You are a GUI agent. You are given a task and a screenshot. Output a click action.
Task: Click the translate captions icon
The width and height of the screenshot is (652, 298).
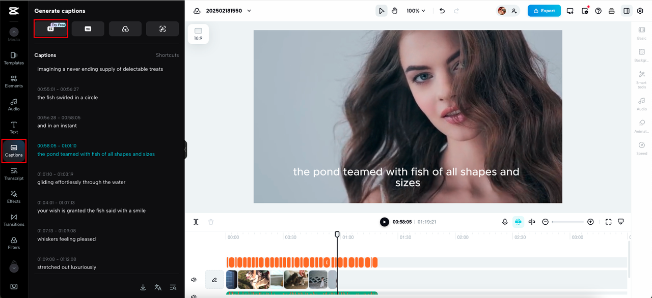158,287
